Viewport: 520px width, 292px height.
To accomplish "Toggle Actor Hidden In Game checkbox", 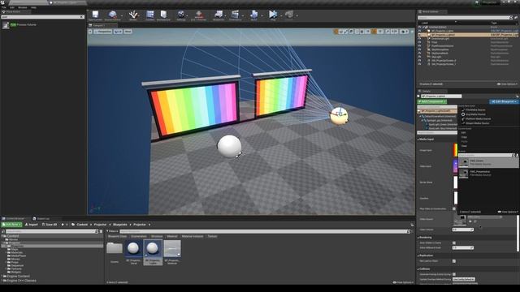I will coord(454,243).
